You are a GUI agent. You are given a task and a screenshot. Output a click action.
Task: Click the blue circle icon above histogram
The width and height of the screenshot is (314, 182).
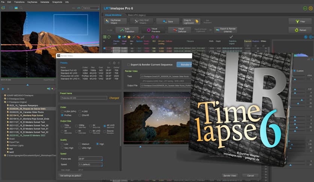[x=306, y=37]
